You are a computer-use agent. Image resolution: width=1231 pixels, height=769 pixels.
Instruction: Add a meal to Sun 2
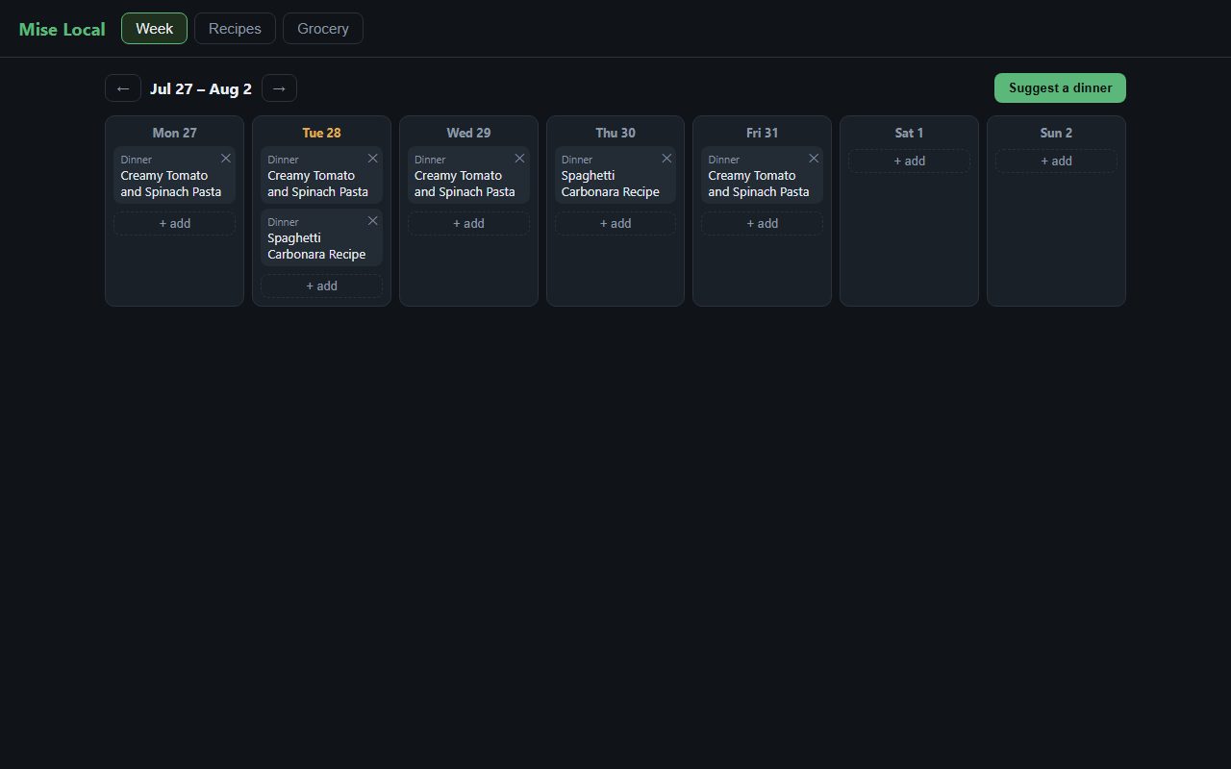click(1056, 161)
